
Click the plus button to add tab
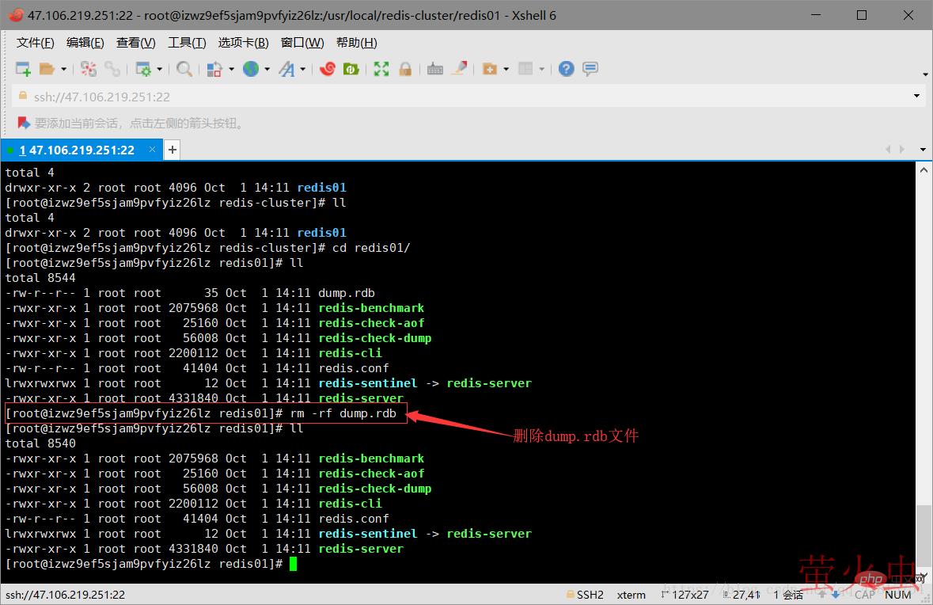coord(172,150)
